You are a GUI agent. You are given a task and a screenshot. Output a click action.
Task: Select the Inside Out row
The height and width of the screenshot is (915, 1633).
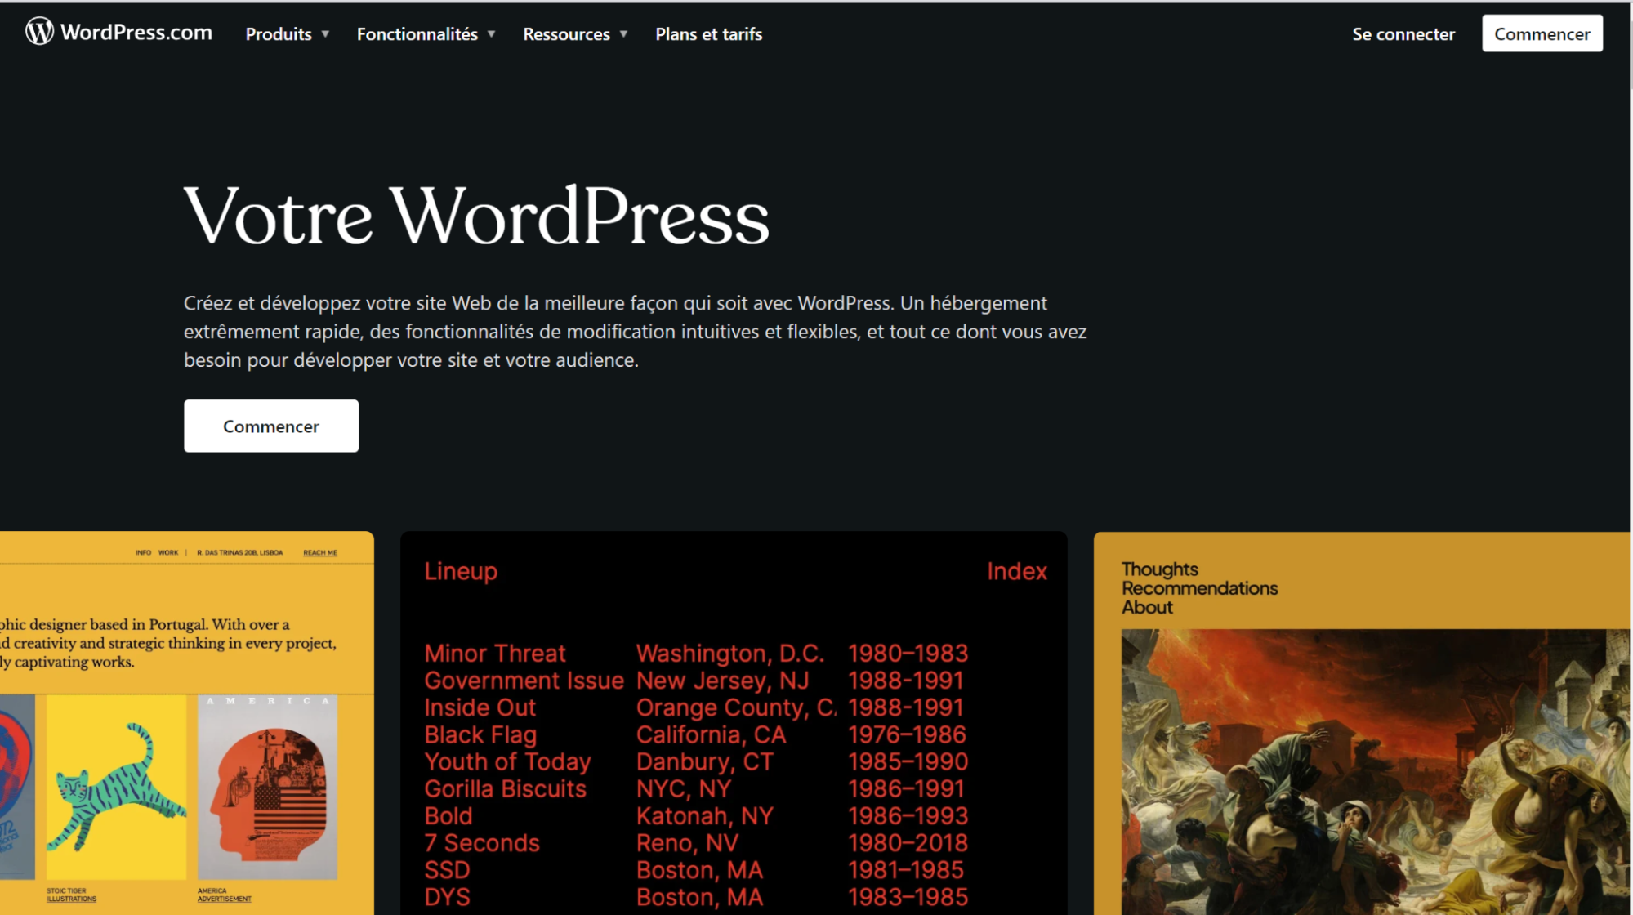[x=694, y=707]
